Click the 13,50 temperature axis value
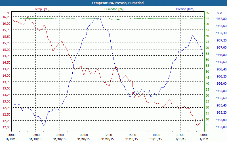Screen dimensions: 227x142 [x=7, y=88]
